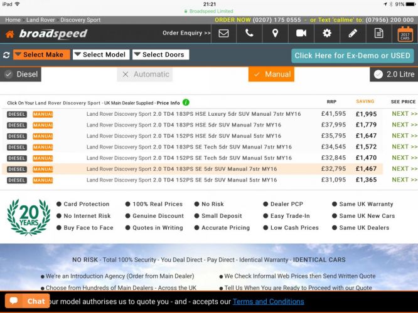Go to Land Rover breadcrumb
This screenshot has width=418, height=313.
[41, 20]
